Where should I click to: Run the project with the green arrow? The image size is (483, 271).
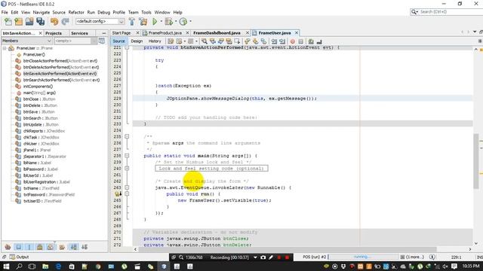[x=155, y=22]
